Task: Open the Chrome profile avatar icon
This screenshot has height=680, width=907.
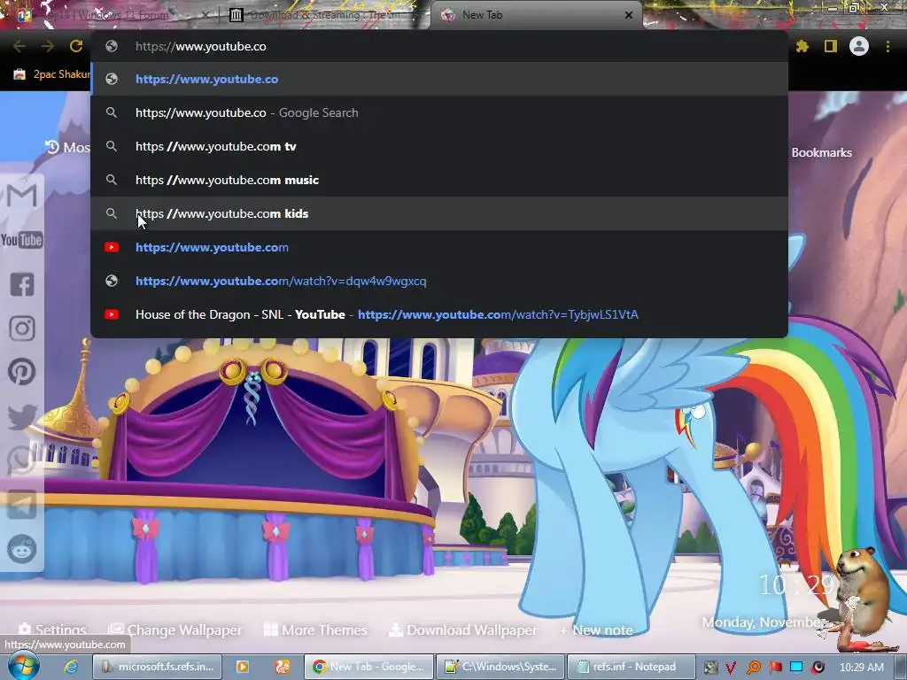Action: pos(859,46)
